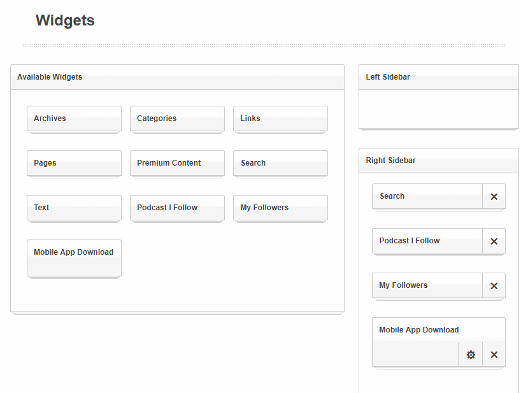Select the Categories available widget

point(177,118)
